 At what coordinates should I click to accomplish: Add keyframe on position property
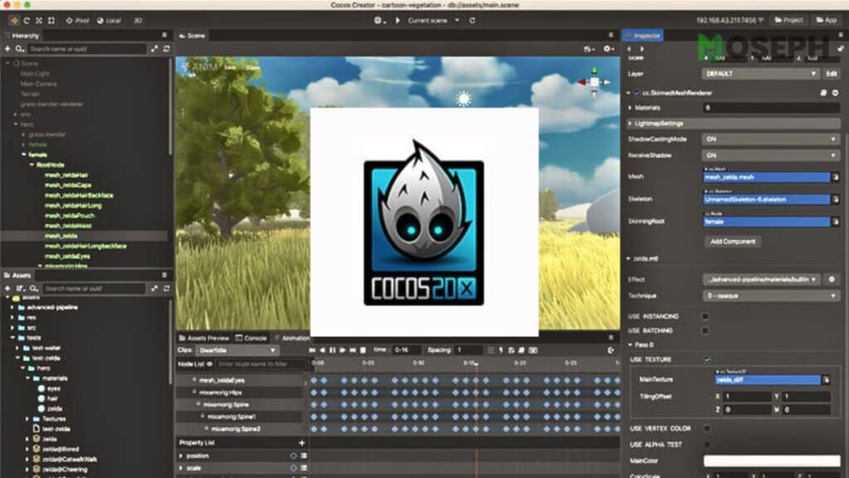click(294, 456)
